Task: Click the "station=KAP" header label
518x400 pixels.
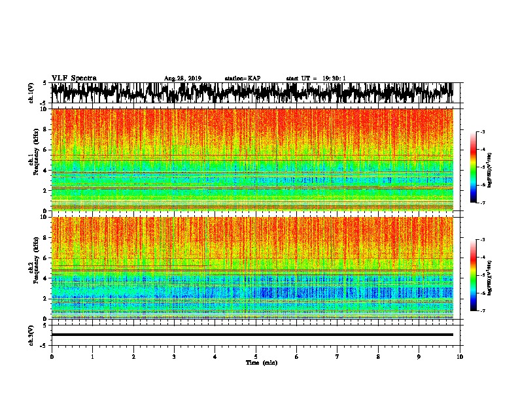Action: 243,78
